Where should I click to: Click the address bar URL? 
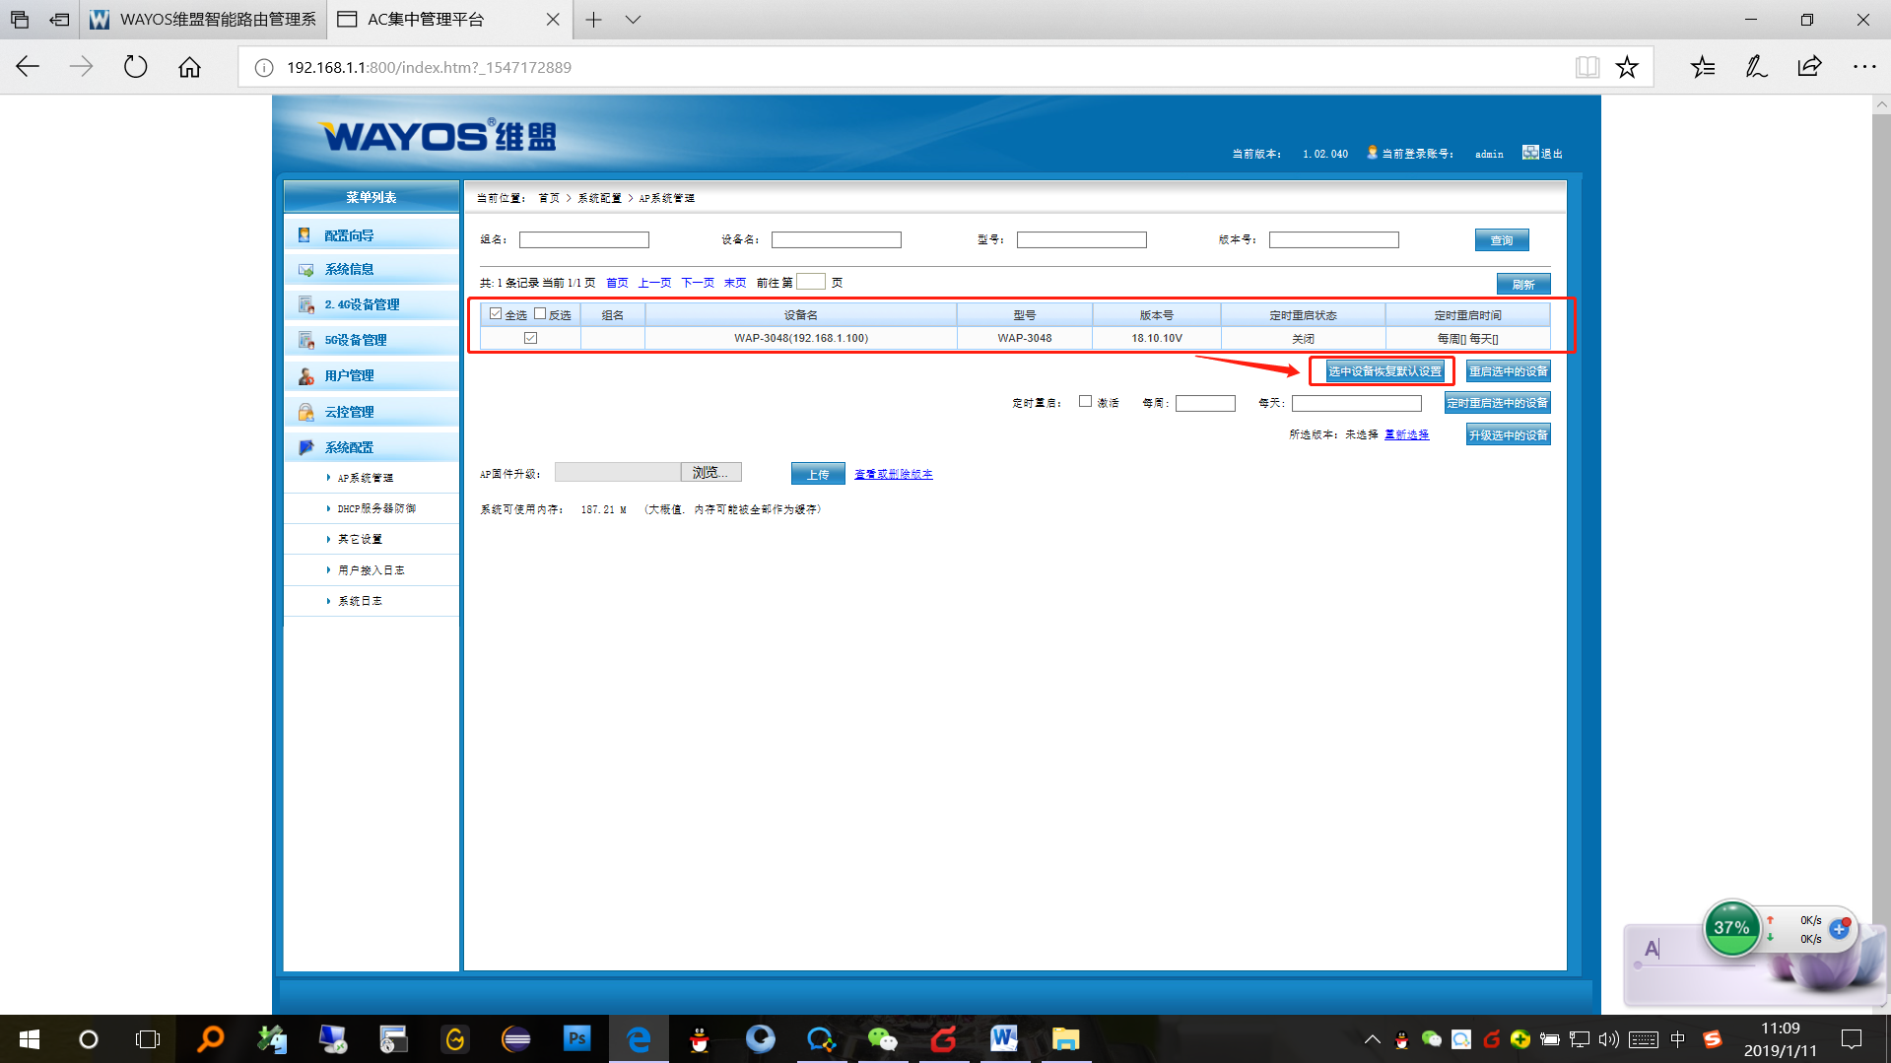tap(429, 67)
